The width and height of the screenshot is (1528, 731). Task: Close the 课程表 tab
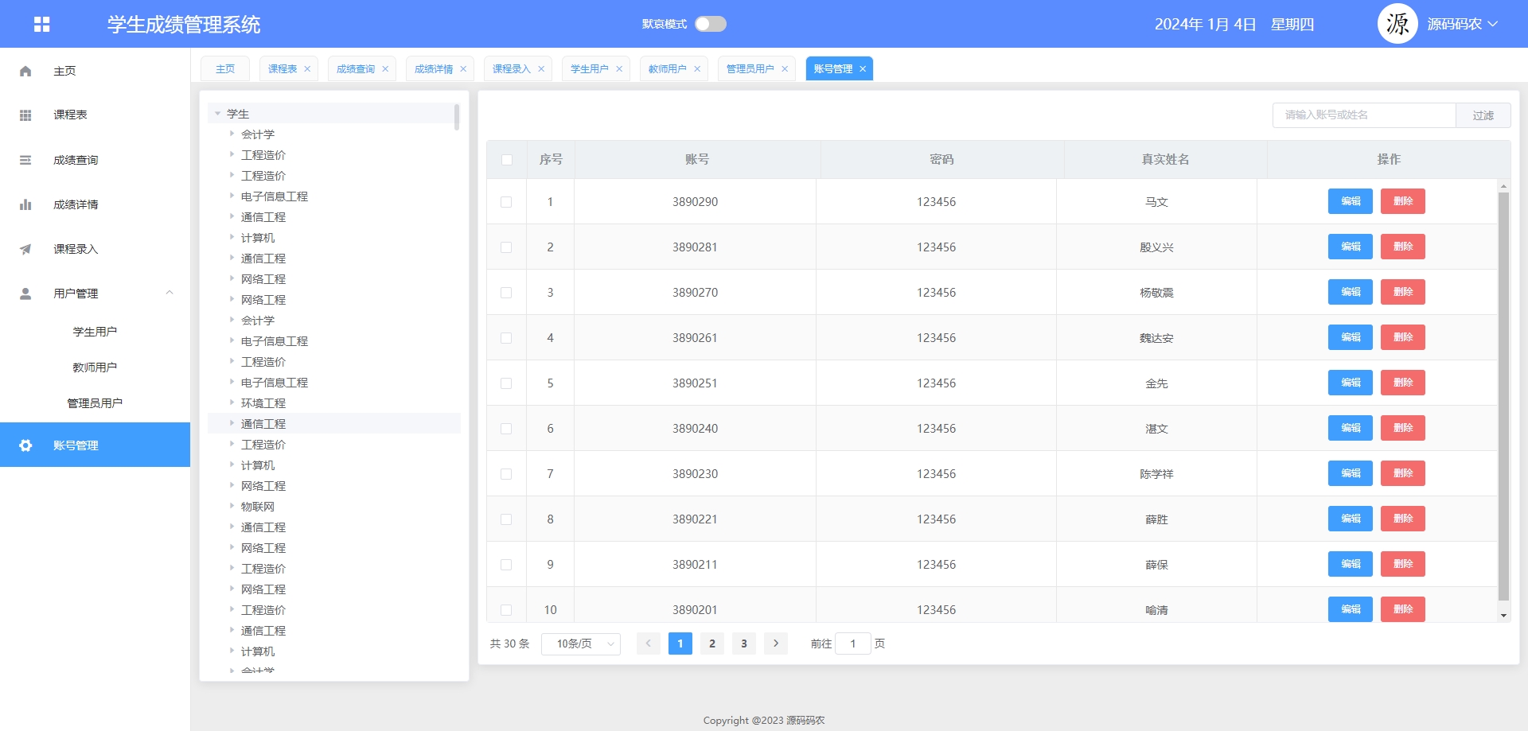point(307,69)
